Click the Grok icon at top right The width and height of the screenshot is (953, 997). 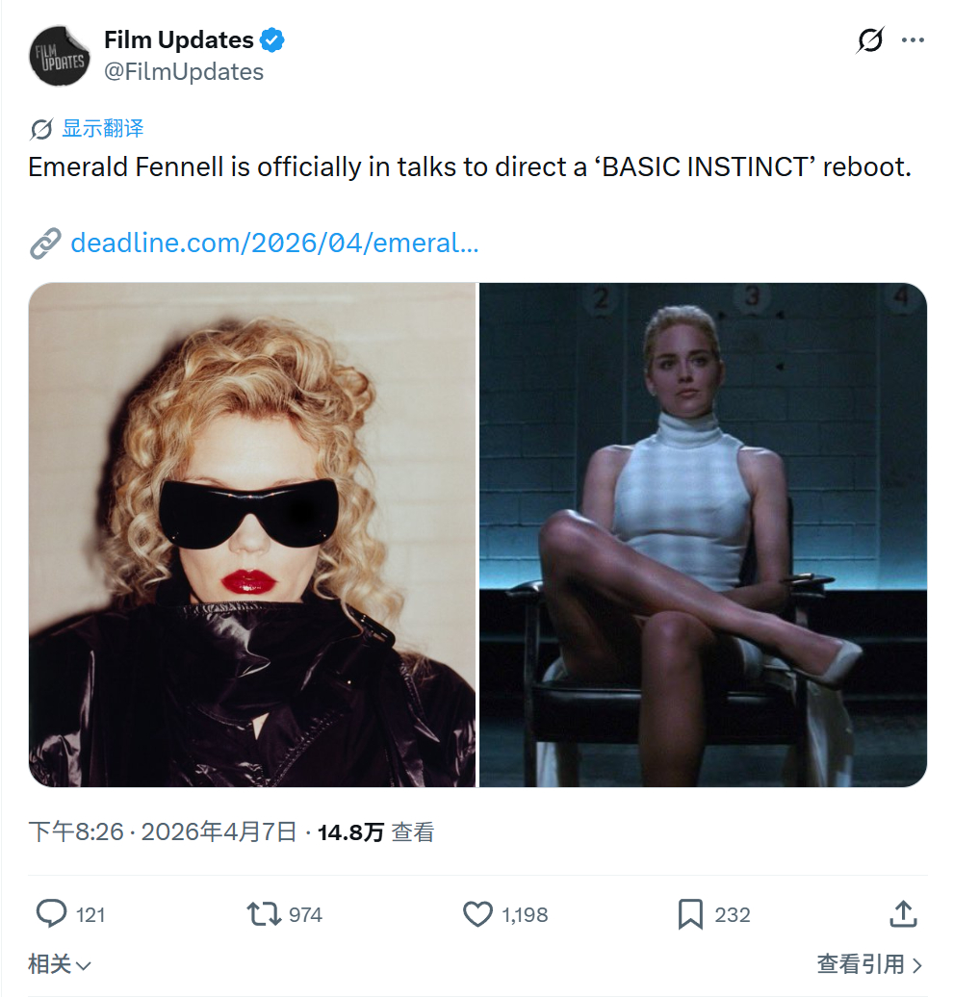pos(869,40)
